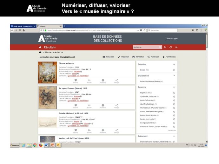219x164 pixels.
Task: Go back with the browser back arrow
Action: click(x=12, y=30)
